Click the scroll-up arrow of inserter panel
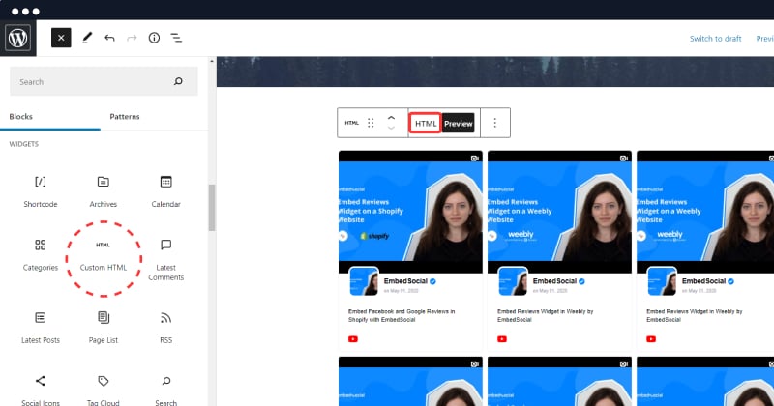 pos(212,61)
